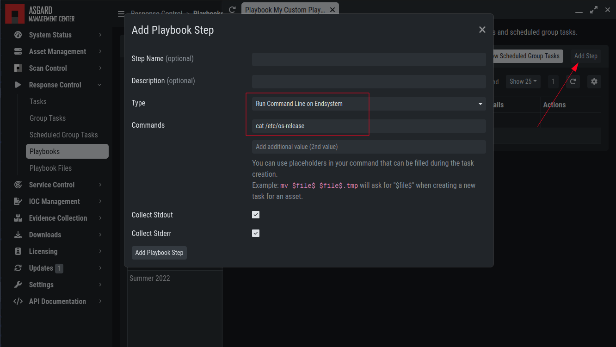Expand Licensing chevron

tap(100, 251)
